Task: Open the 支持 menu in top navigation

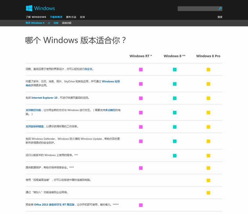Action: [x=82, y=17]
